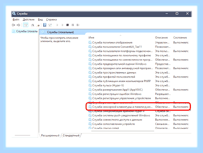This screenshot has width=203, height=153.
Task: Open the Действие menu
Action: coord(28,20)
